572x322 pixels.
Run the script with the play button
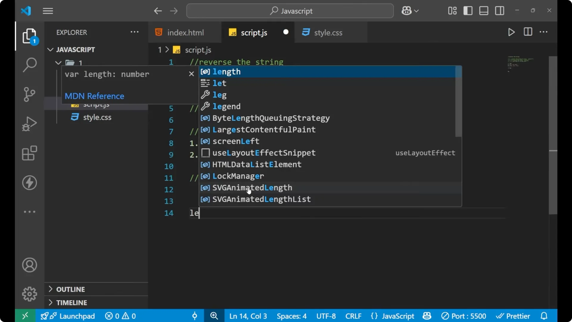[x=511, y=32]
